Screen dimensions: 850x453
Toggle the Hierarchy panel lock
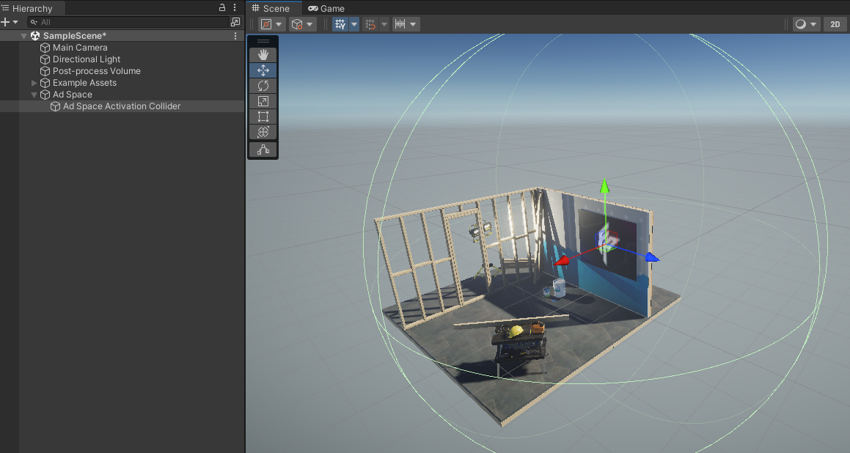[221, 7]
